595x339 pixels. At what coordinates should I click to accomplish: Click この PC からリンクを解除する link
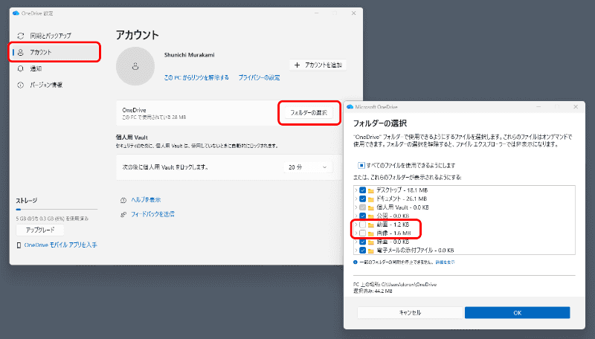(x=196, y=77)
